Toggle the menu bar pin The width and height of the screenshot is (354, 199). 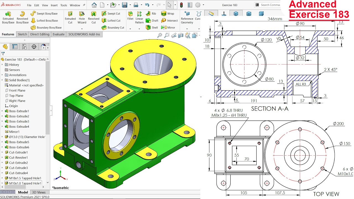pos(84,5)
